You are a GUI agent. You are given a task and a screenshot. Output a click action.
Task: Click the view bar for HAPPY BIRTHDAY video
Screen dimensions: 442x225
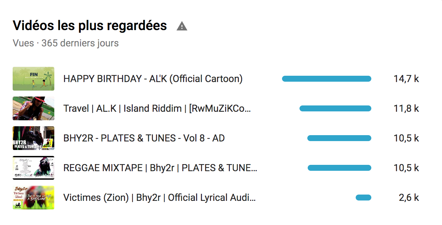326,79
